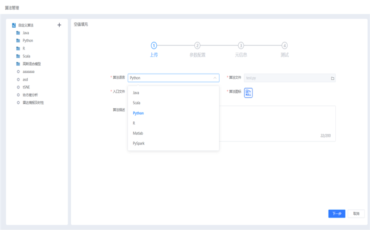Open the Java folder in sidebar
The height and width of the screenshot is (230, 370).
point(26,33)
